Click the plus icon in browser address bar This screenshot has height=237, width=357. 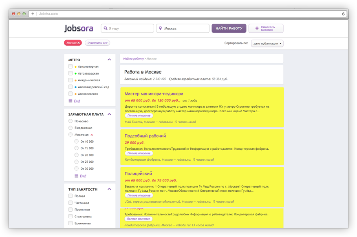(33, 14)
